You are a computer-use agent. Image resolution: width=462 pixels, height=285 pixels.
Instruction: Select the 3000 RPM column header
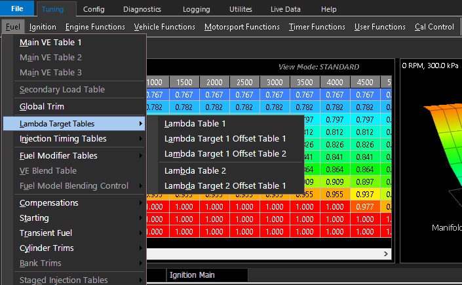(x=275, y=83)
